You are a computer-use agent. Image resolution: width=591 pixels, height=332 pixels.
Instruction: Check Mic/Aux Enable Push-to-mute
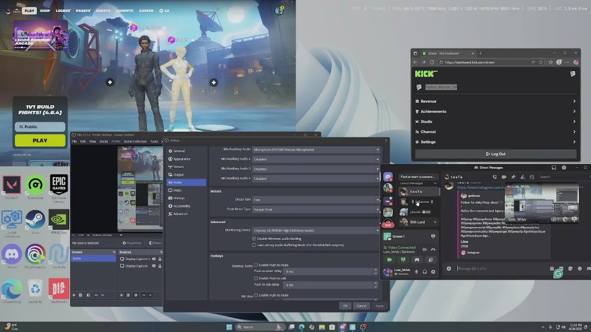(x=256, y=295)
